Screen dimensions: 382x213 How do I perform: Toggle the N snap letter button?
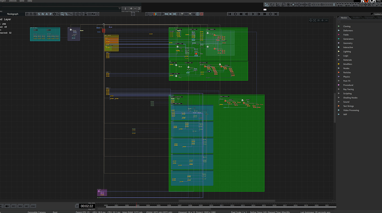click(x=43, y=14)
